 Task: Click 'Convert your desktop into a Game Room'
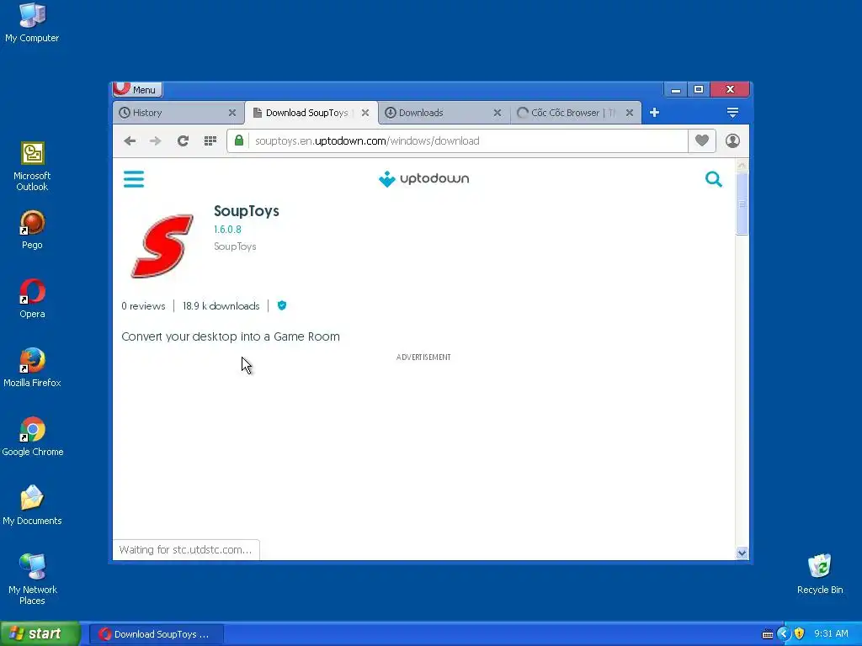click(231, 336)
